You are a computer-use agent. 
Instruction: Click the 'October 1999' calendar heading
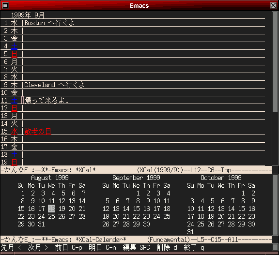pos(221,178)
